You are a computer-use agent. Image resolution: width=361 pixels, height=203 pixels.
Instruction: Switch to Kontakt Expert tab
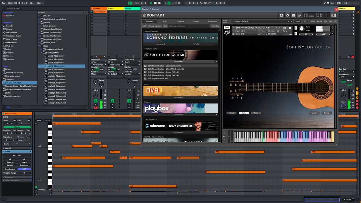coord(196,22)
